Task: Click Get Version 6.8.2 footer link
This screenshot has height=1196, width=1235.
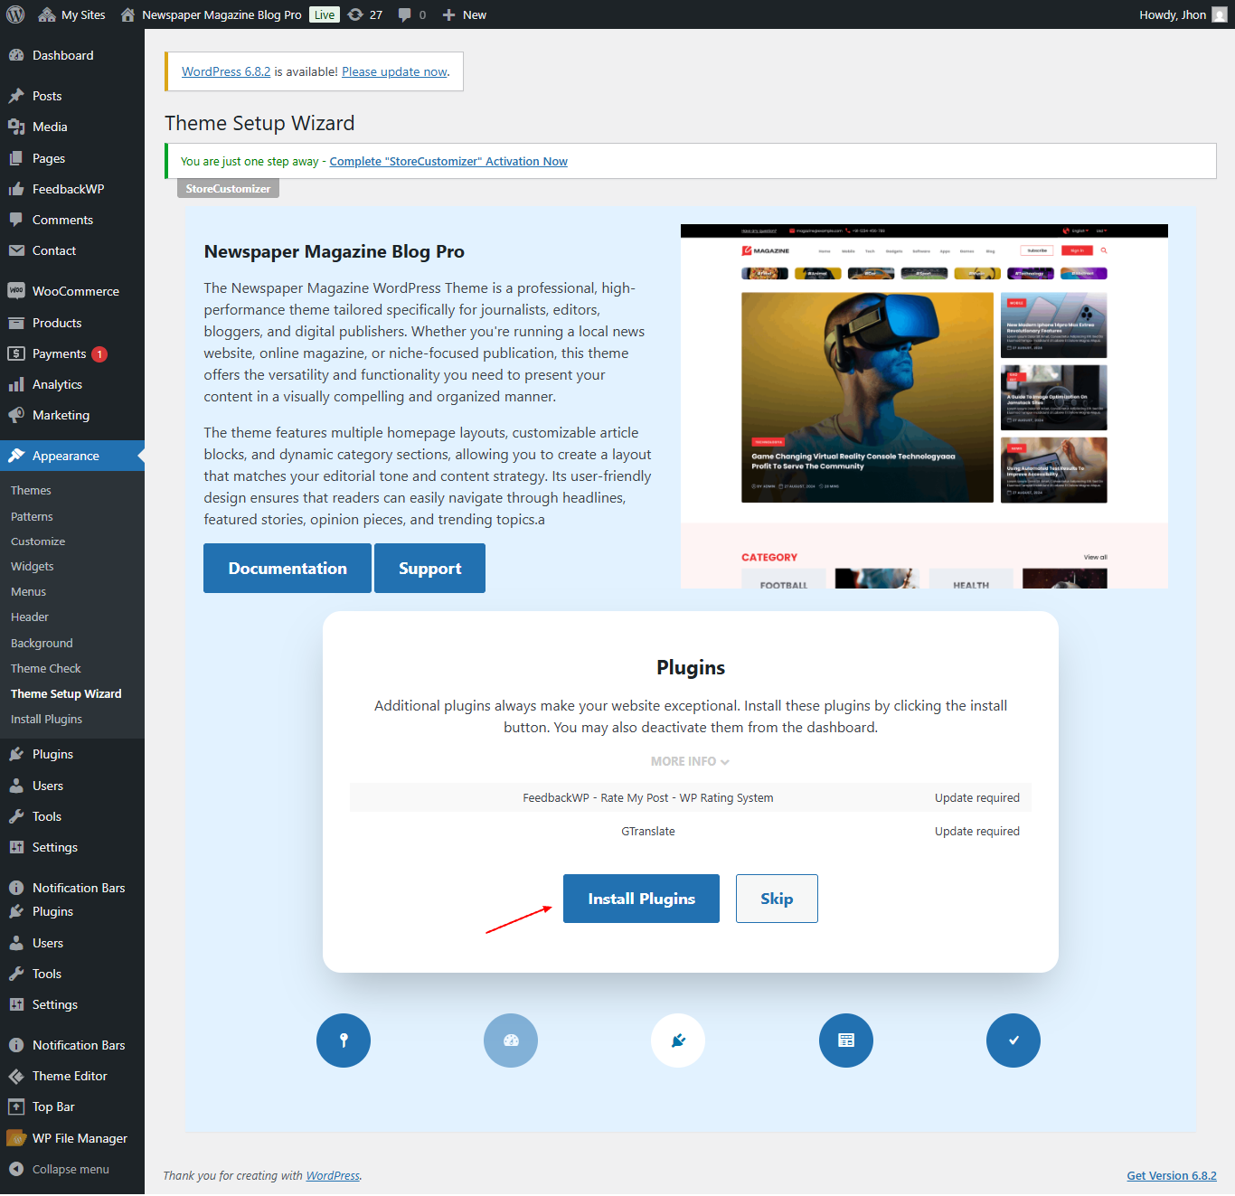Action: tap(1172, 1175)
